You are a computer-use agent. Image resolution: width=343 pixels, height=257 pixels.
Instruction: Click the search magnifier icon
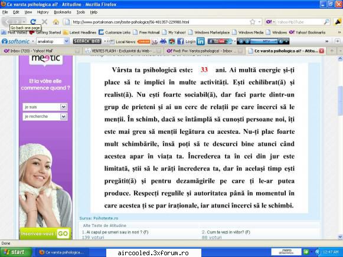(x=326, y=22)
